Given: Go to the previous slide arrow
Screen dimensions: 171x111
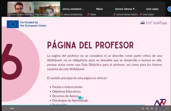Looking at the screenshot, I should (6, 108).
